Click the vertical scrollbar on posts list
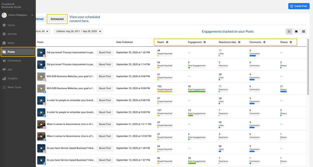This screenshot has width=313, height=167. [x=308, y=68]
